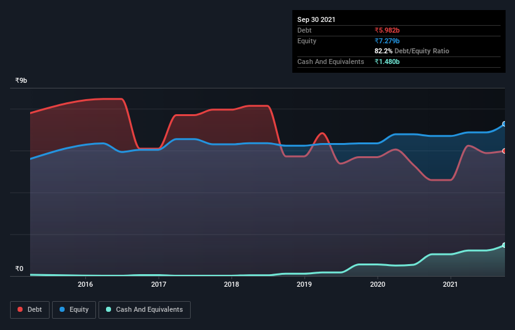Click the blue Equity endpoint marker on chart

tap(504, 124)
